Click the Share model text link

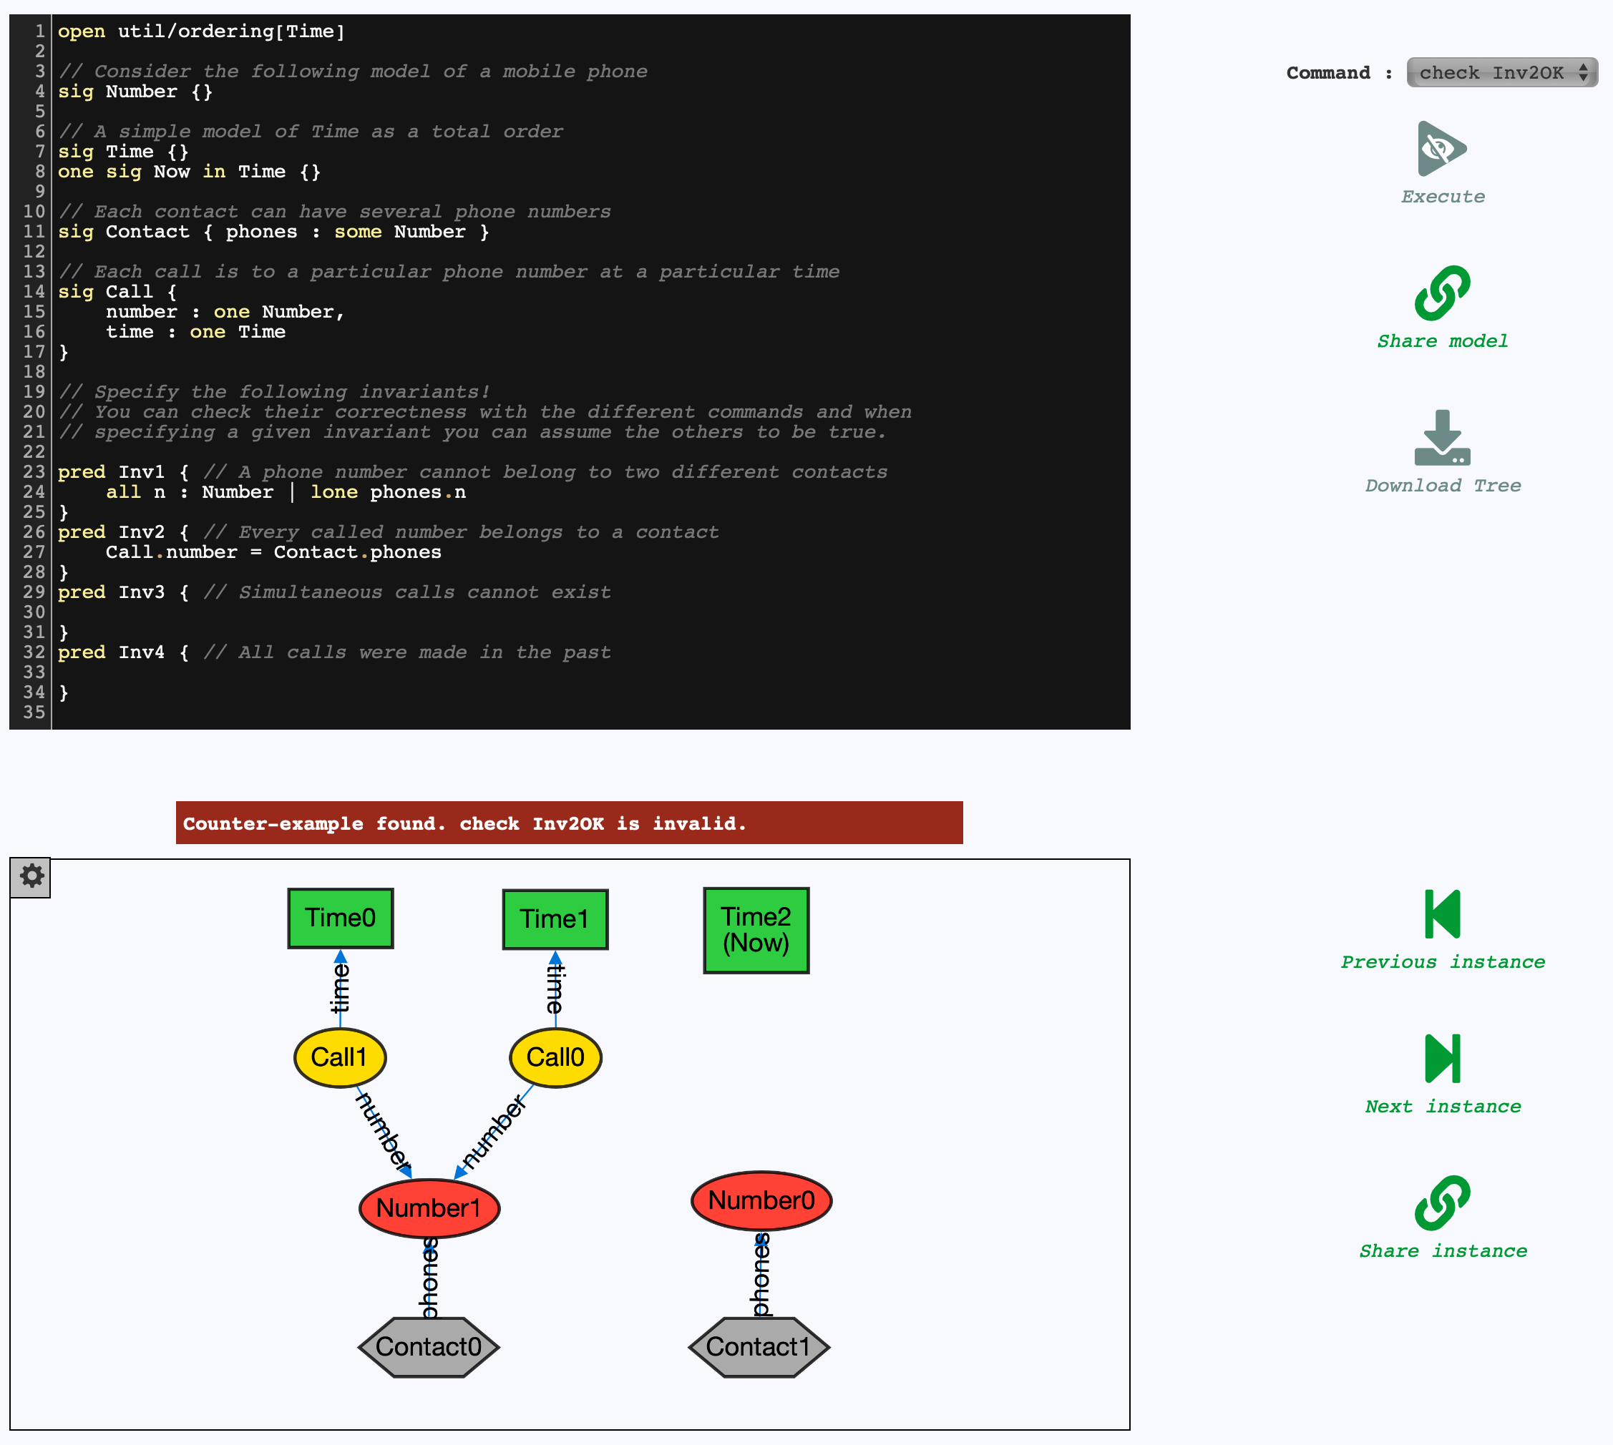(x=1441, y=341)
